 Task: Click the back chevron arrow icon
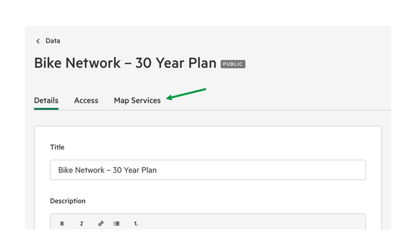coord(38,41)
